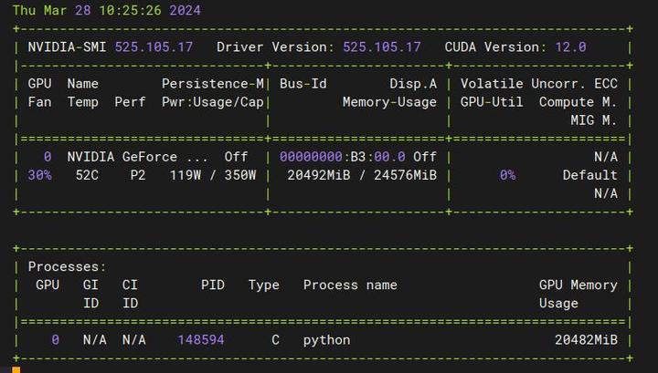The width and height of the screenshot is (658, 373).
Task: Click the Process name column header
Action: pyautogui.click(x=350, y=285)
